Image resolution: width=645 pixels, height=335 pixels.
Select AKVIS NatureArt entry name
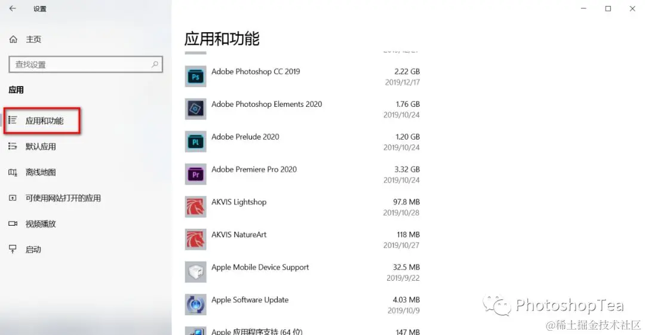point(239,235)
